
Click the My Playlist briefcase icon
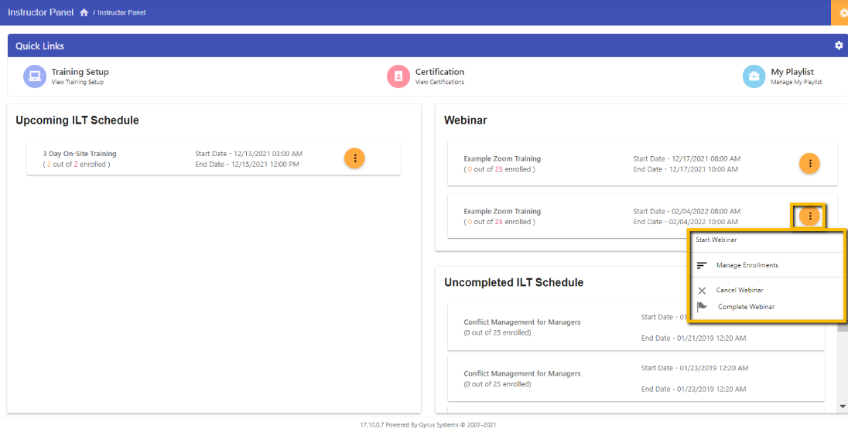[754, 77]
